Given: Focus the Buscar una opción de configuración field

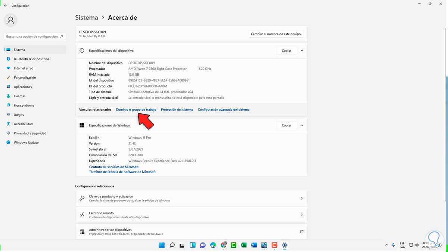Looking at the screenshot, I should [35, 37].
